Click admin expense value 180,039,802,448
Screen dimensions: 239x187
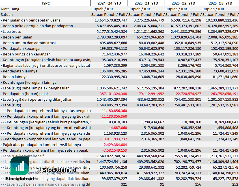tap(150, 43)
